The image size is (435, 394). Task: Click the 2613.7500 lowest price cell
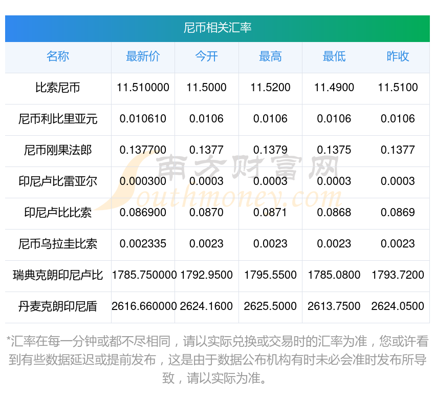[334, 306]
